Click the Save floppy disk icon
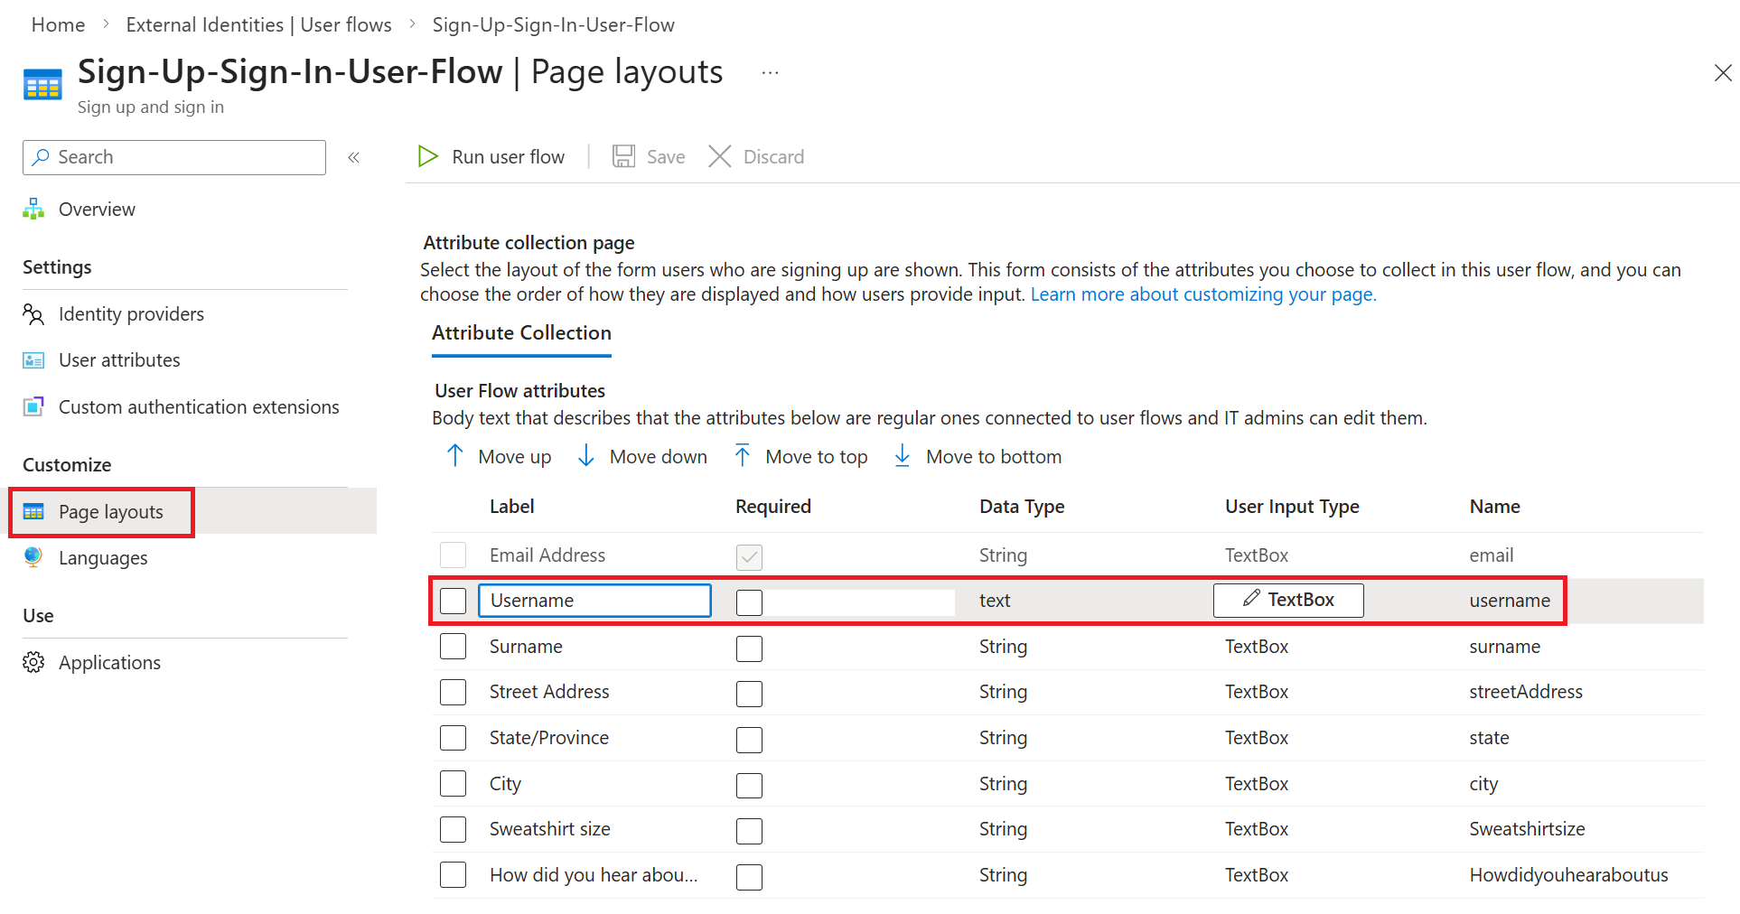Viewport: 1740px width, 914px height. click(623, 157)
